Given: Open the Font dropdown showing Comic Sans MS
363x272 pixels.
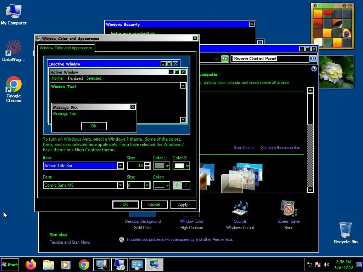Looking at the screenshot, I should tap(121, 185).
